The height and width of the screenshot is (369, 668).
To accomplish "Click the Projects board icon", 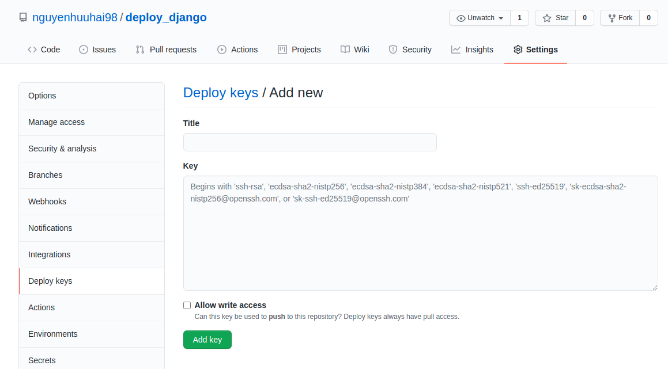I will pyautogui.click(x=282, y=50).
